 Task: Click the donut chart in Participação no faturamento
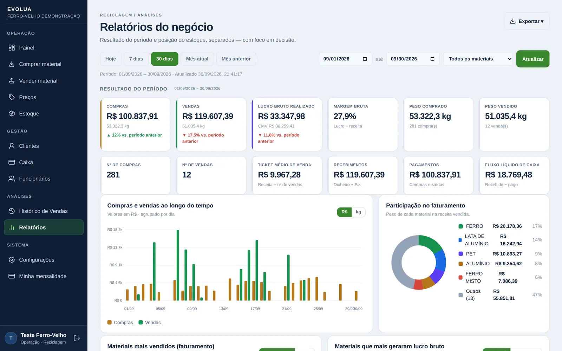pyautogui.click(x=419, y=262)
